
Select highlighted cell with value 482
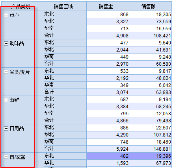108,156
